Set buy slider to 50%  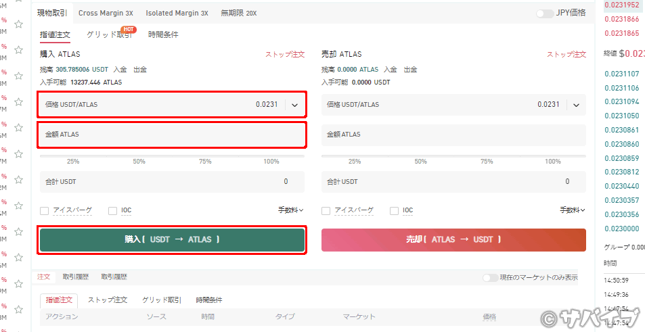(x=139, y=162)
